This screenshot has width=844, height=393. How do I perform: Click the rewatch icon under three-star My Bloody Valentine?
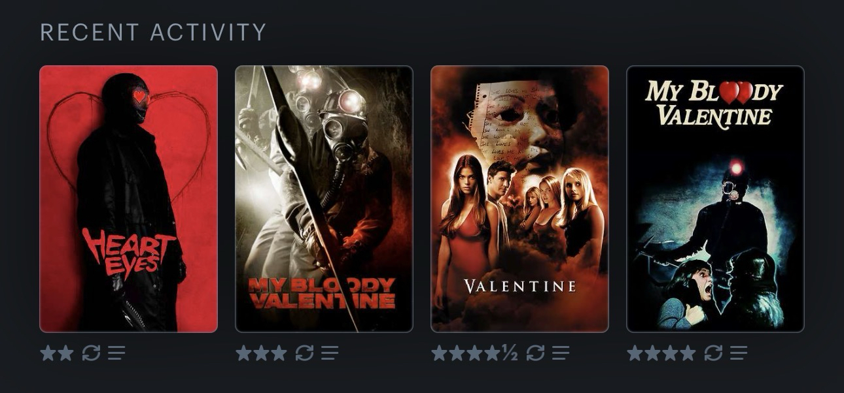[x=304, y=353]
